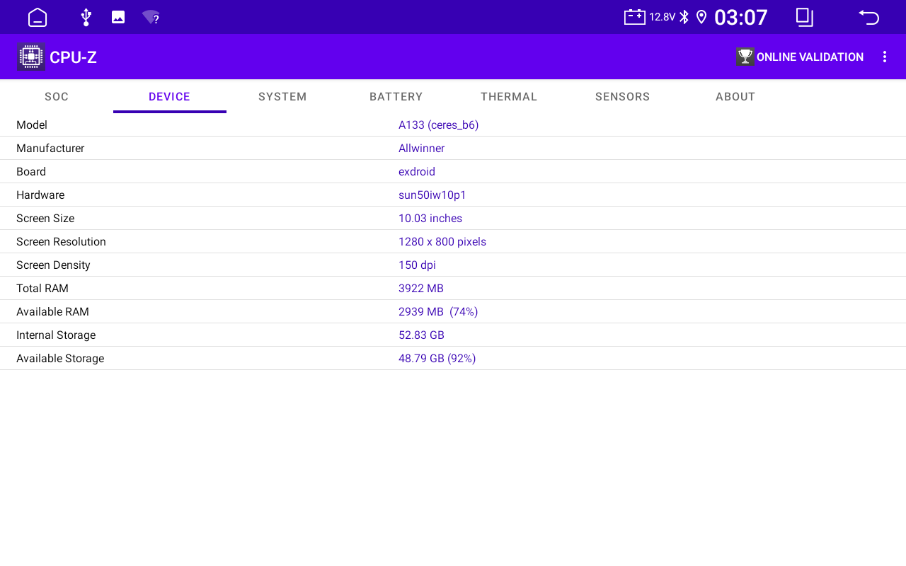Open the three-dot overflow menu
Viewport: 906px width, 566px height.
click(x=884, y=57)
